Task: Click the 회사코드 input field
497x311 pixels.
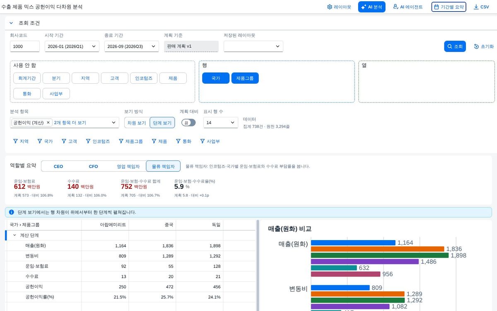Action: pyautogui.click(x=25, y=46)
